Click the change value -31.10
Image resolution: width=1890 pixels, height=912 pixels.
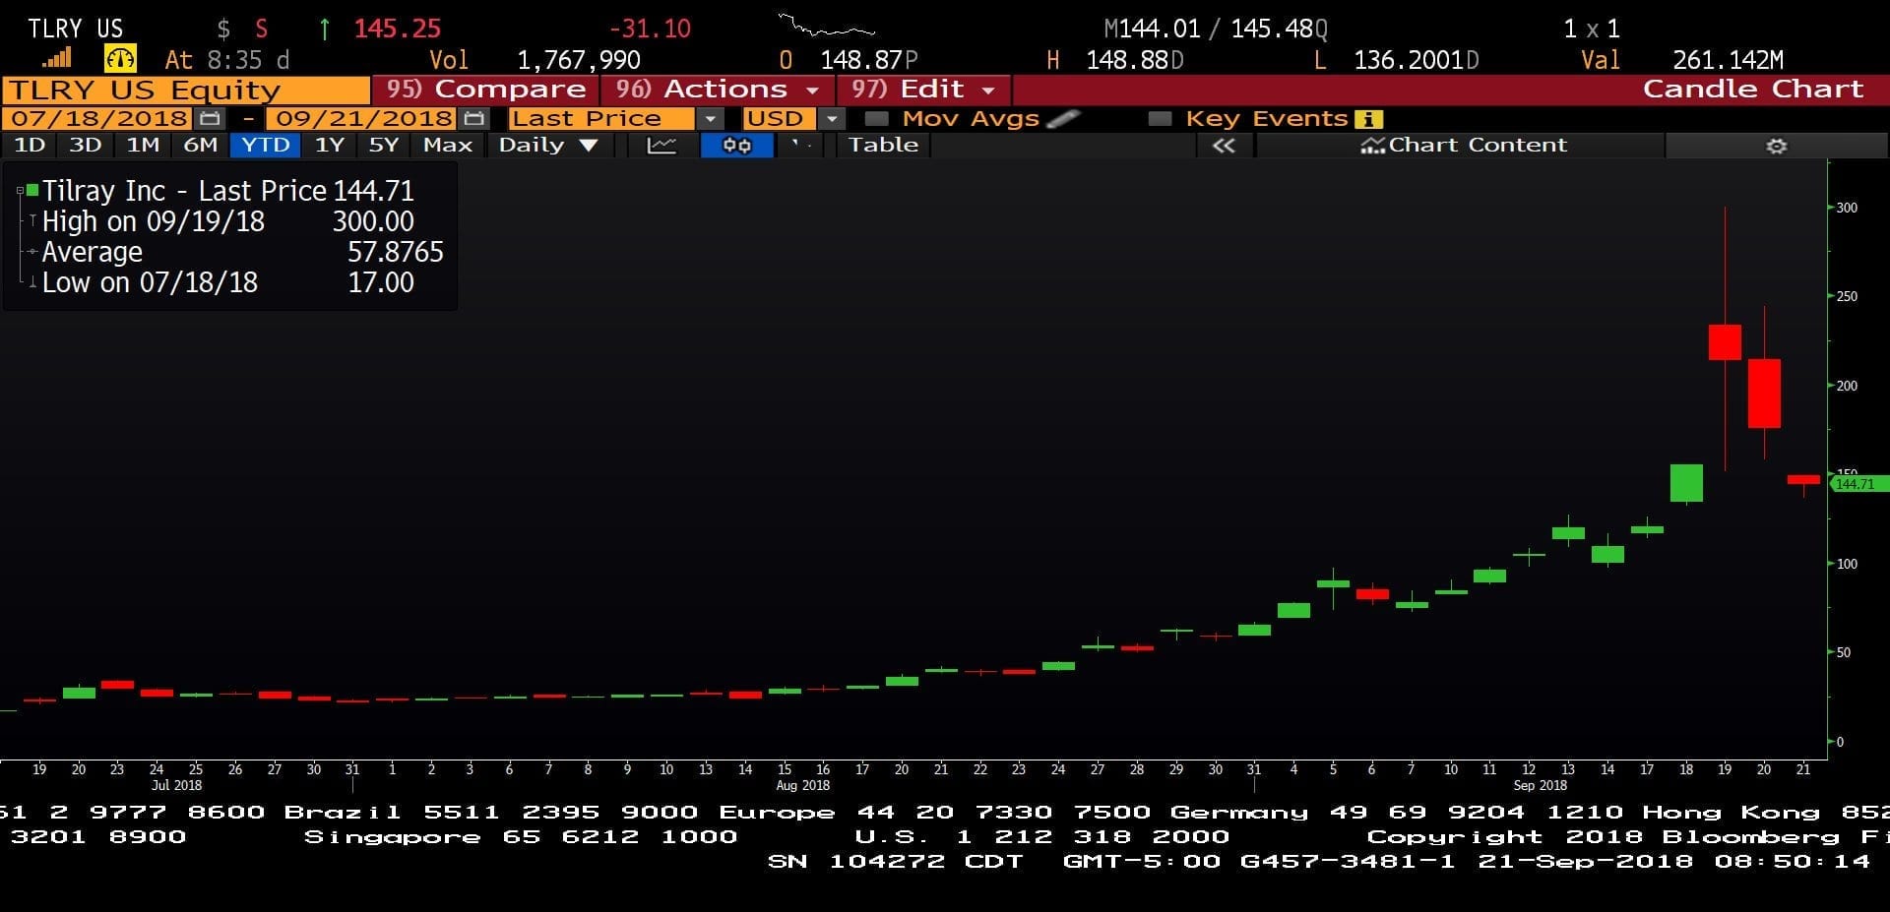tap(650, 29)
